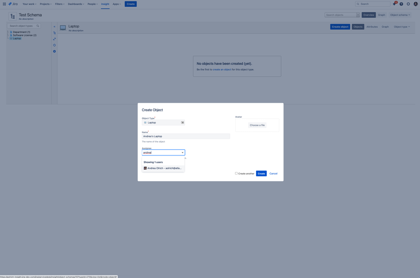Click the Search object types field

point(24,26)
